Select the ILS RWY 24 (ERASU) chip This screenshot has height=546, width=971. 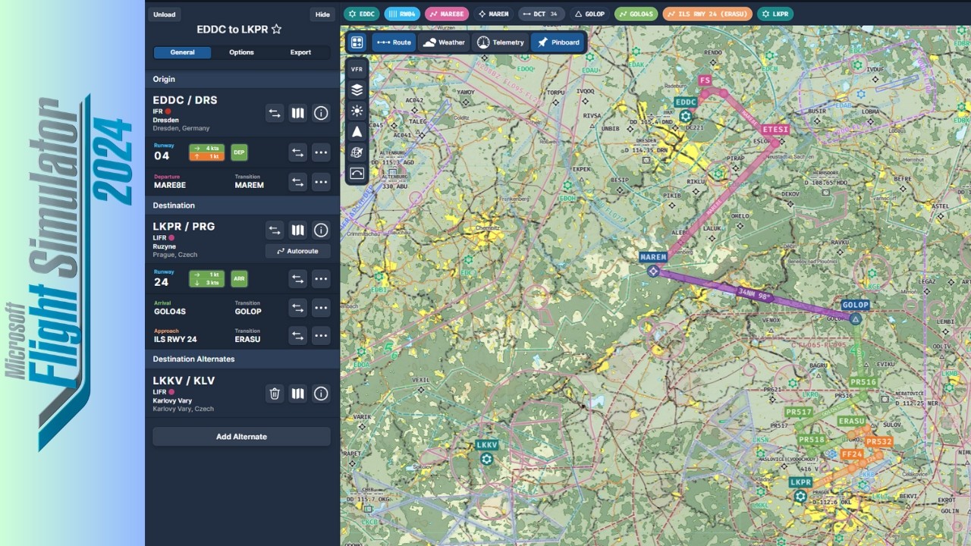point(707,14)
